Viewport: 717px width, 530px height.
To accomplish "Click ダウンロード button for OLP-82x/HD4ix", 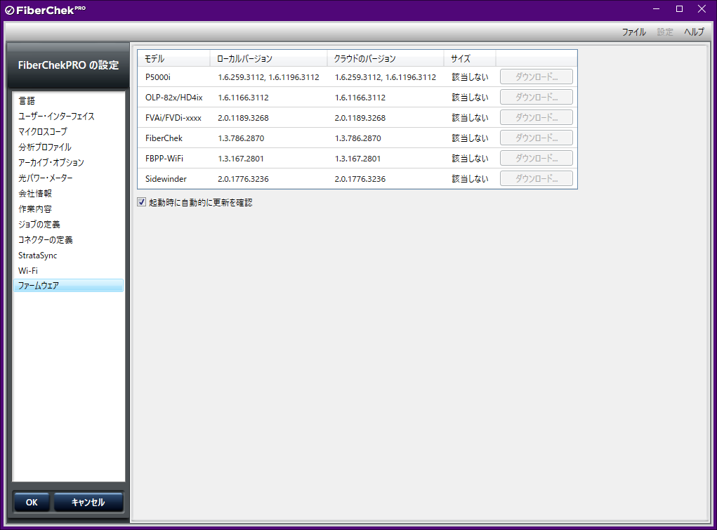I will pos(537,97).
